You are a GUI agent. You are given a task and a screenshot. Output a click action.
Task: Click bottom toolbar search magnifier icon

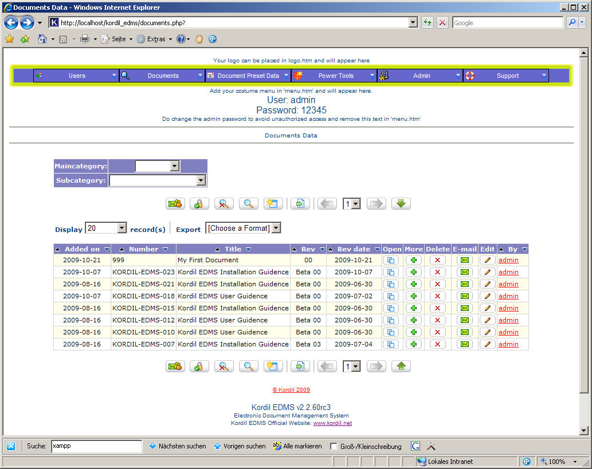point(248,366)
